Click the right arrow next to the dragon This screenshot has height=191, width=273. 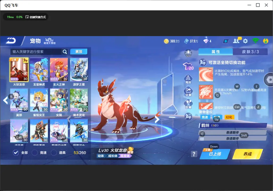tap(157, 119)
